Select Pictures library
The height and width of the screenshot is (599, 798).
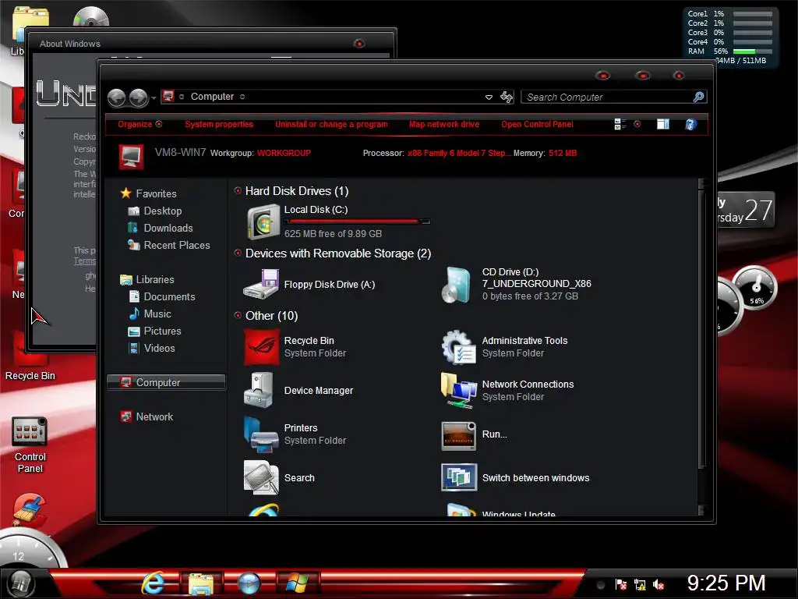[154, 331]
